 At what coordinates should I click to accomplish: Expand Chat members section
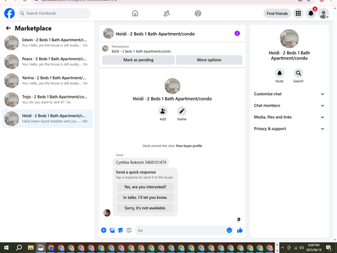coord(289,105)
